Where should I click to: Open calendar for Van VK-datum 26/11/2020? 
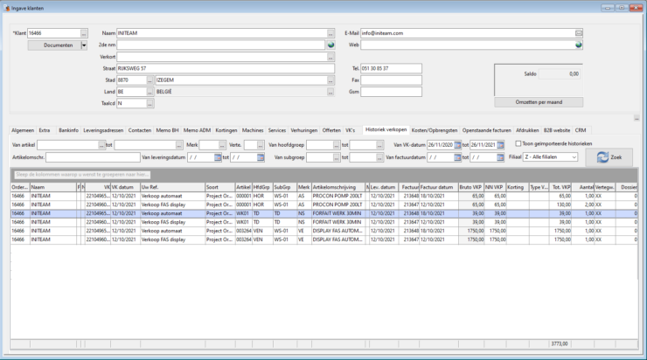(457, 145)
